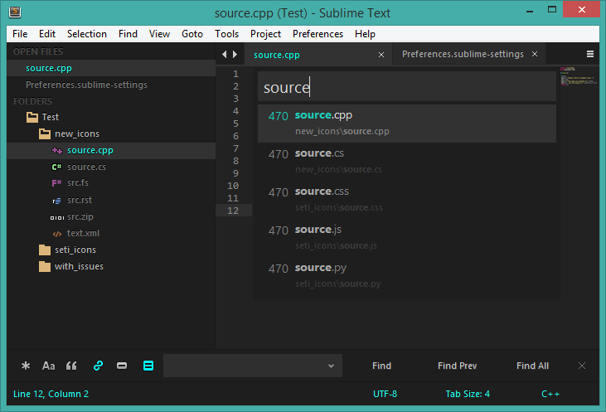
Task: Open source.cs in the sidebar tree
Action: (86, 167)
